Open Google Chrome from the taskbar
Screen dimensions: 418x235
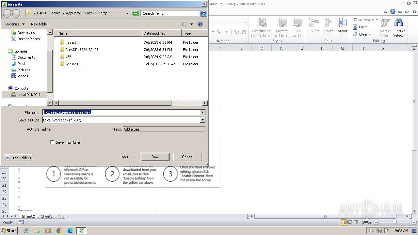(x=59, y=231)
